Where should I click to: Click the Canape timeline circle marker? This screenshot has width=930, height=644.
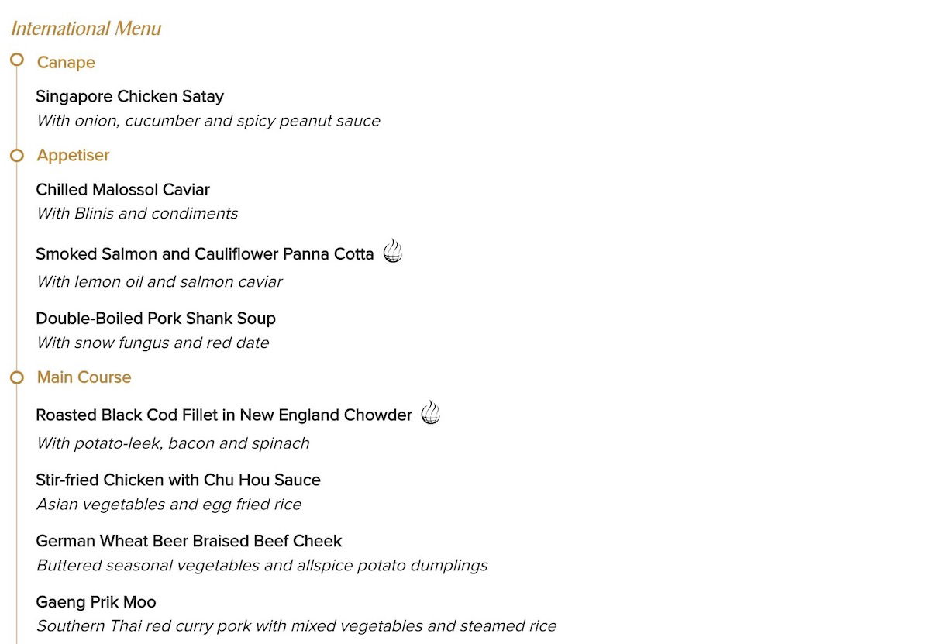click(x=17, y=60)
